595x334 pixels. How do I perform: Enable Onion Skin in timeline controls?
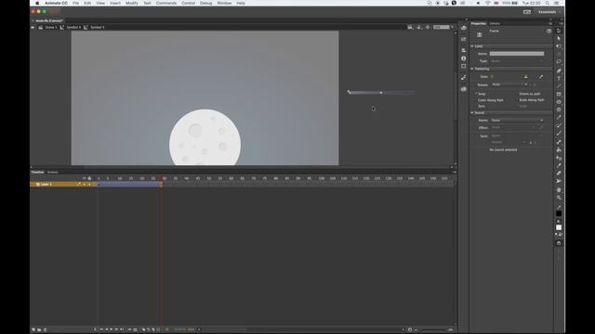[144, 329]
